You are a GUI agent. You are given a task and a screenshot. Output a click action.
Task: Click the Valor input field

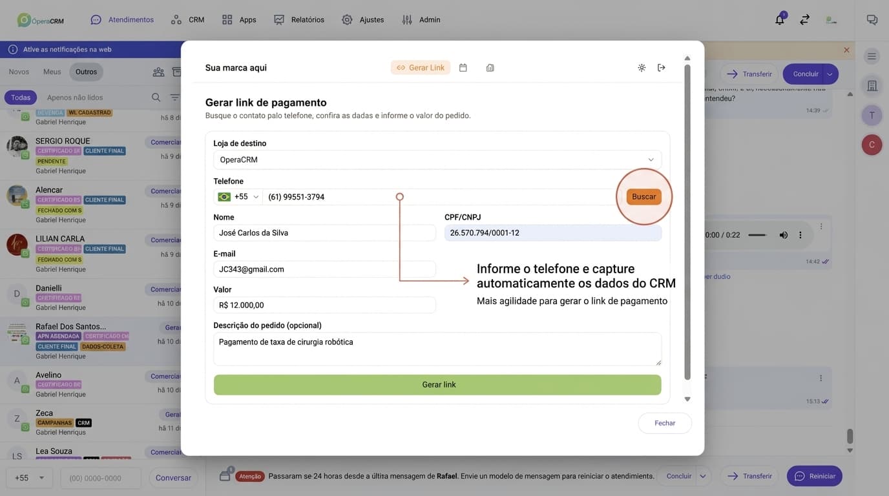click(x=325, y=305)
